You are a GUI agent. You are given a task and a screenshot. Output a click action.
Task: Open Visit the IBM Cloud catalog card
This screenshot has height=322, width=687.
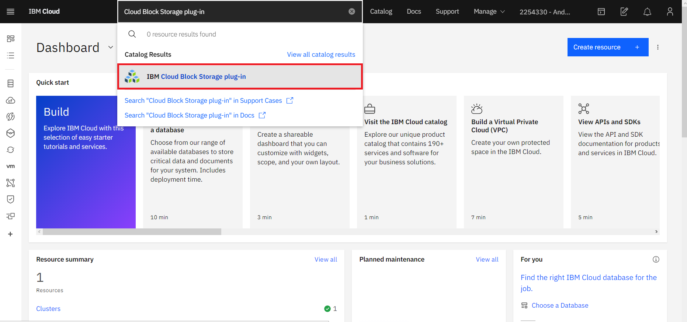(406, 162)
